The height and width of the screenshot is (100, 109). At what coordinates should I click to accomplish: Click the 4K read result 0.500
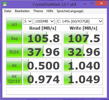(43, 65)
